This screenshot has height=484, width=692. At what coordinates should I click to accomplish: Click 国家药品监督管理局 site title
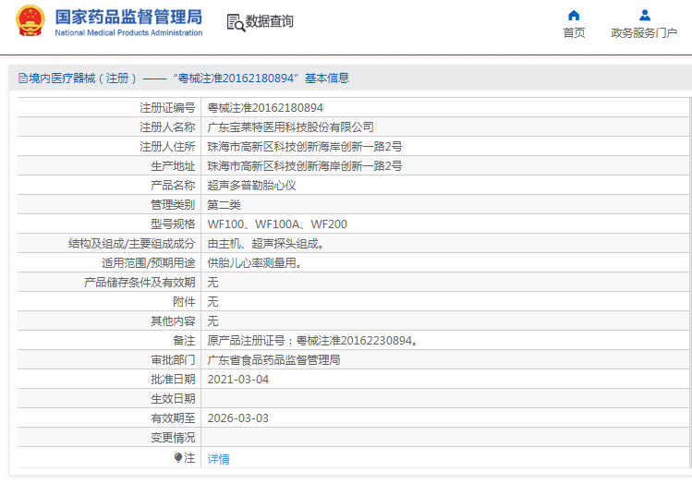tap(128, 18)
